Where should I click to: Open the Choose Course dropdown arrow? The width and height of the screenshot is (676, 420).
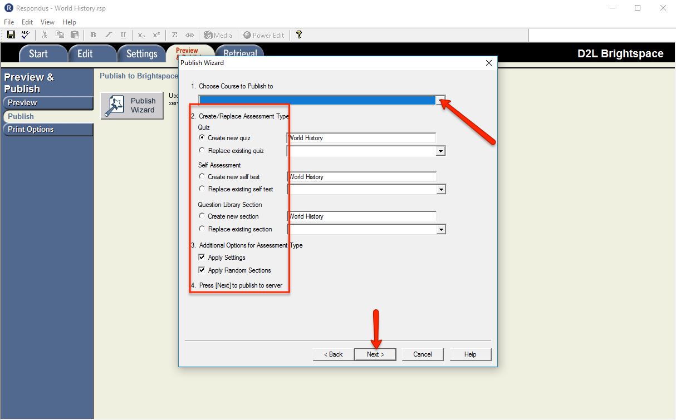[x=440, y=101]
